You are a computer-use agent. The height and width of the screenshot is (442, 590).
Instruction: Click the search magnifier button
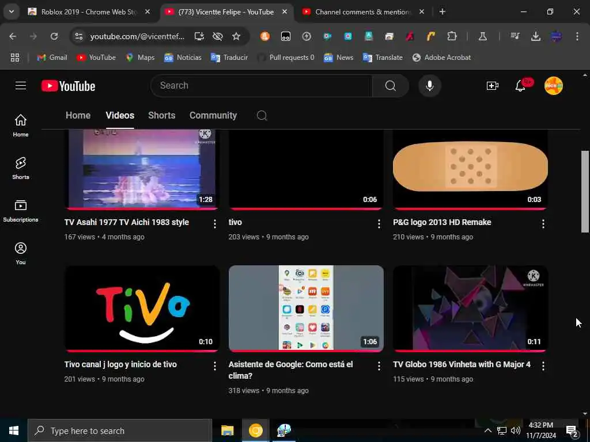(390, 86)
